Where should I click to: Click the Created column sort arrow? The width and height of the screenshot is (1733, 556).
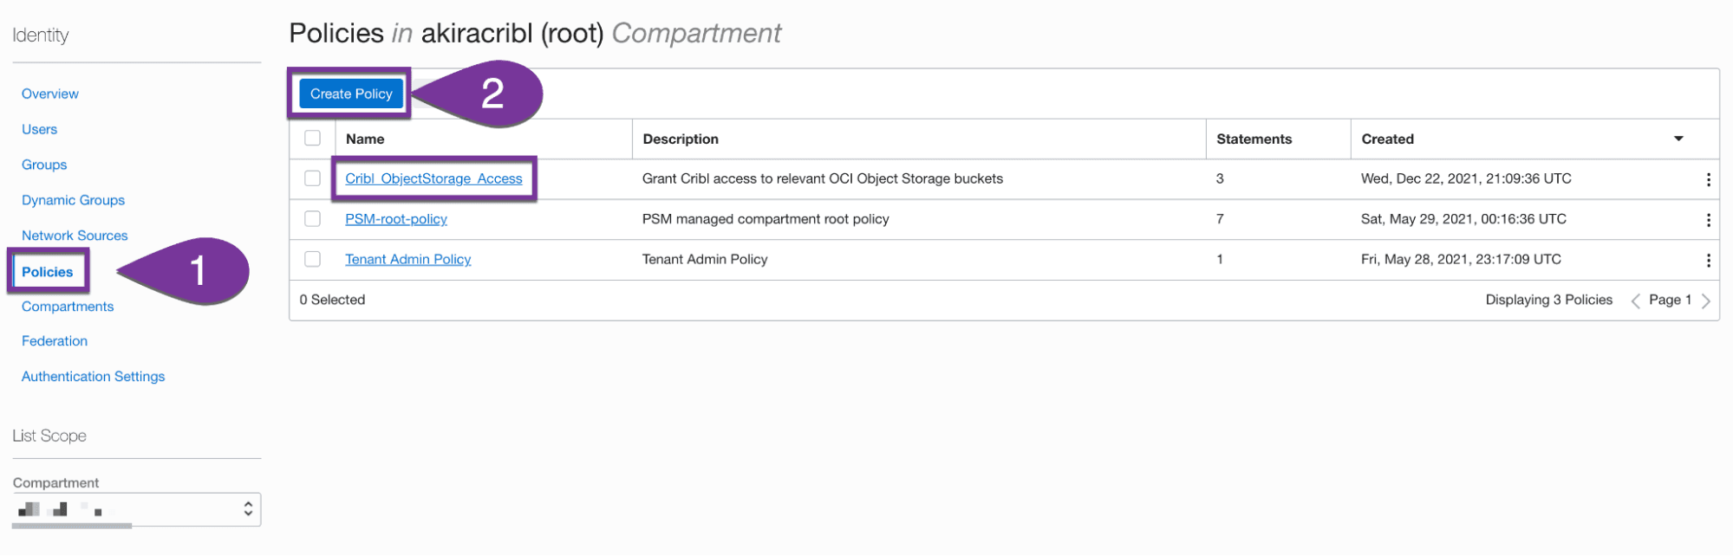1678,139
